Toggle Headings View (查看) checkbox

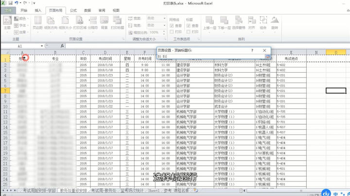coord(189,26)
